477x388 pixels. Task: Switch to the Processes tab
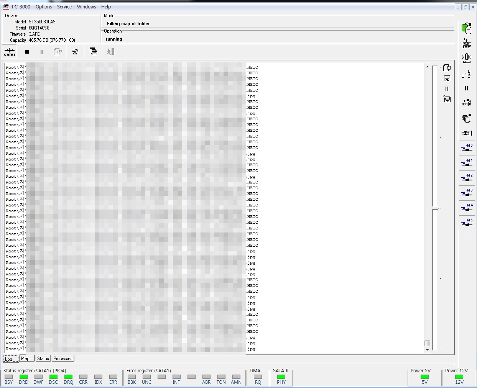pyautogui.click(x=63, y=359)
